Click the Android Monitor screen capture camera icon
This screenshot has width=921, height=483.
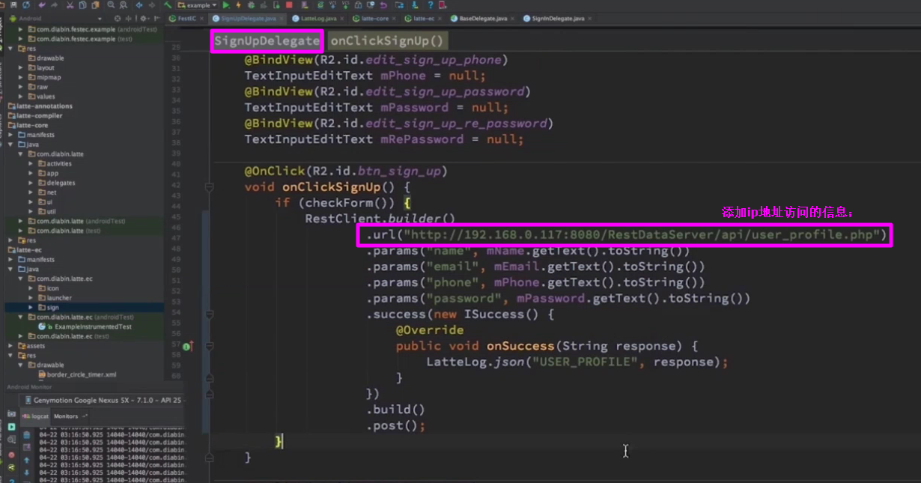click(11, 414)
